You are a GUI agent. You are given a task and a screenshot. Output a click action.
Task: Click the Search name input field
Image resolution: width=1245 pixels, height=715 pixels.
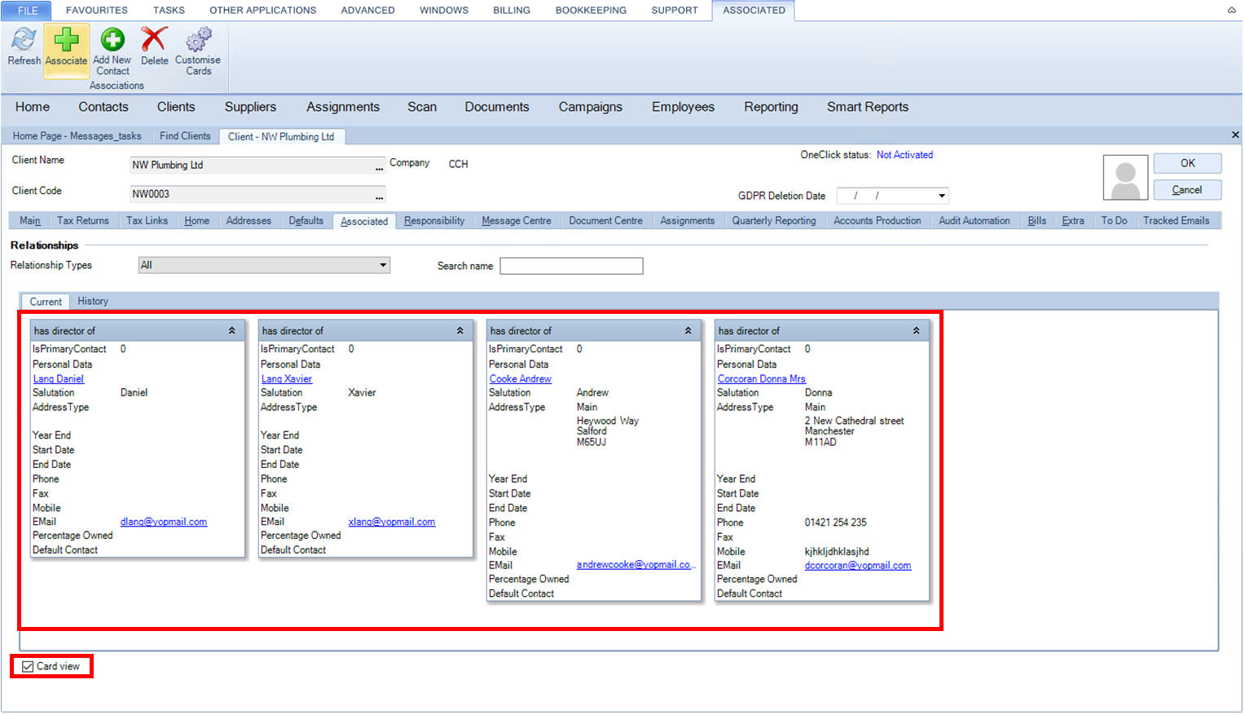(x=571, y=266)
